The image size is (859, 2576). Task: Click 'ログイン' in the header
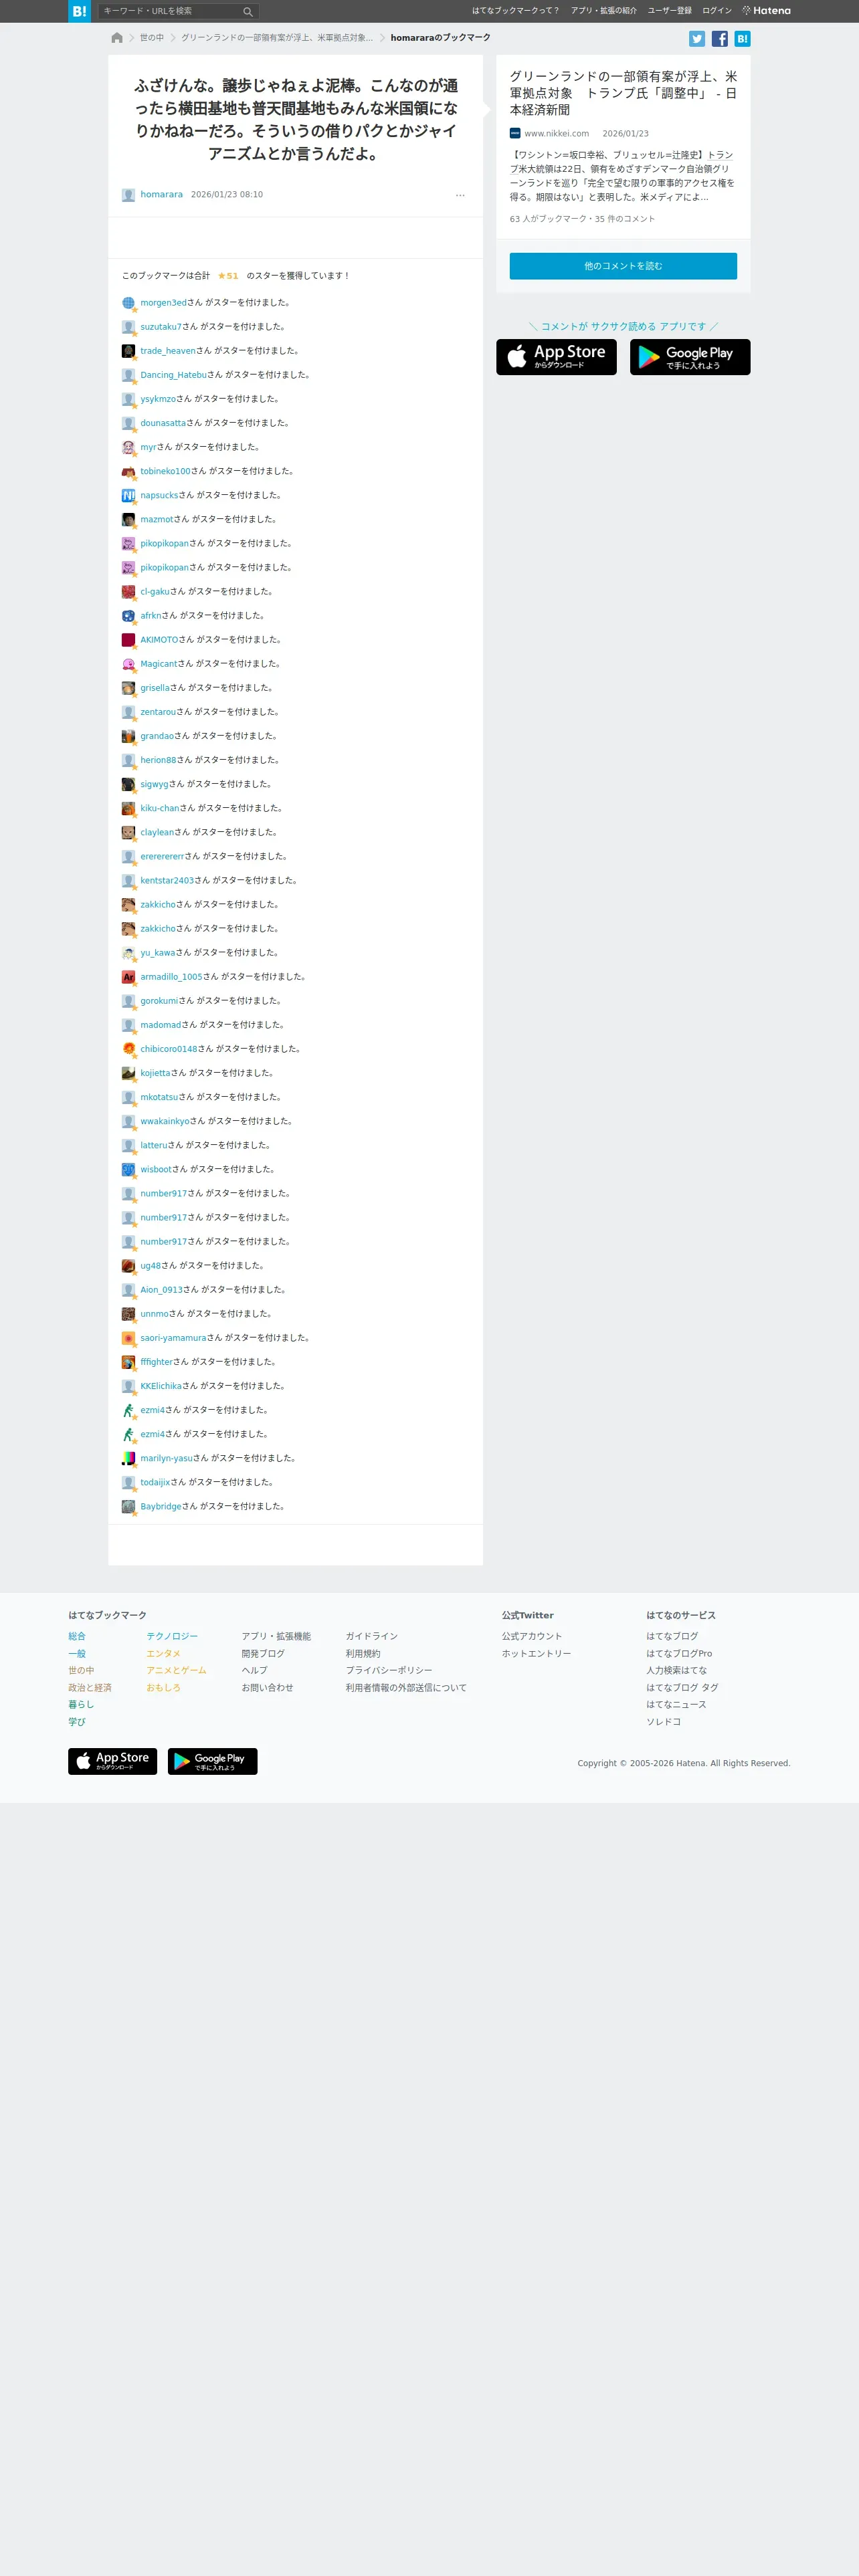[717, 11]
